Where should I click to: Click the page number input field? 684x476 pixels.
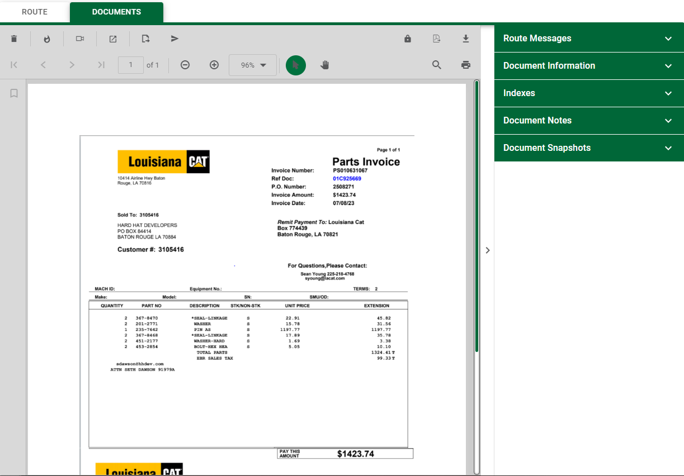131,65
